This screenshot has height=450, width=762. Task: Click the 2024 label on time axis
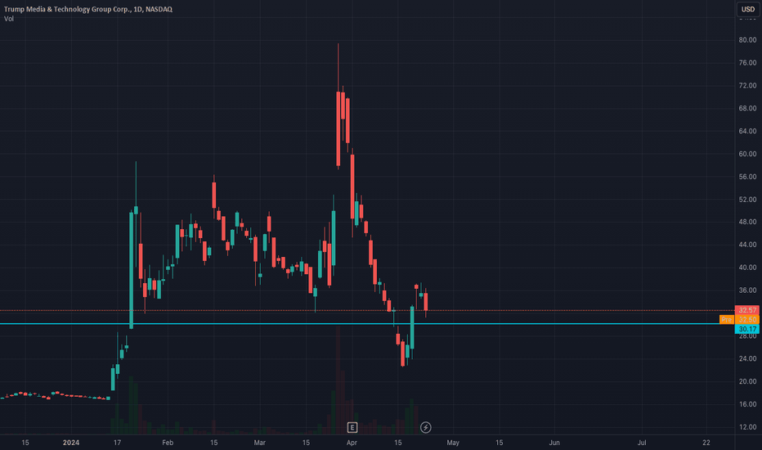pos(71,443)
